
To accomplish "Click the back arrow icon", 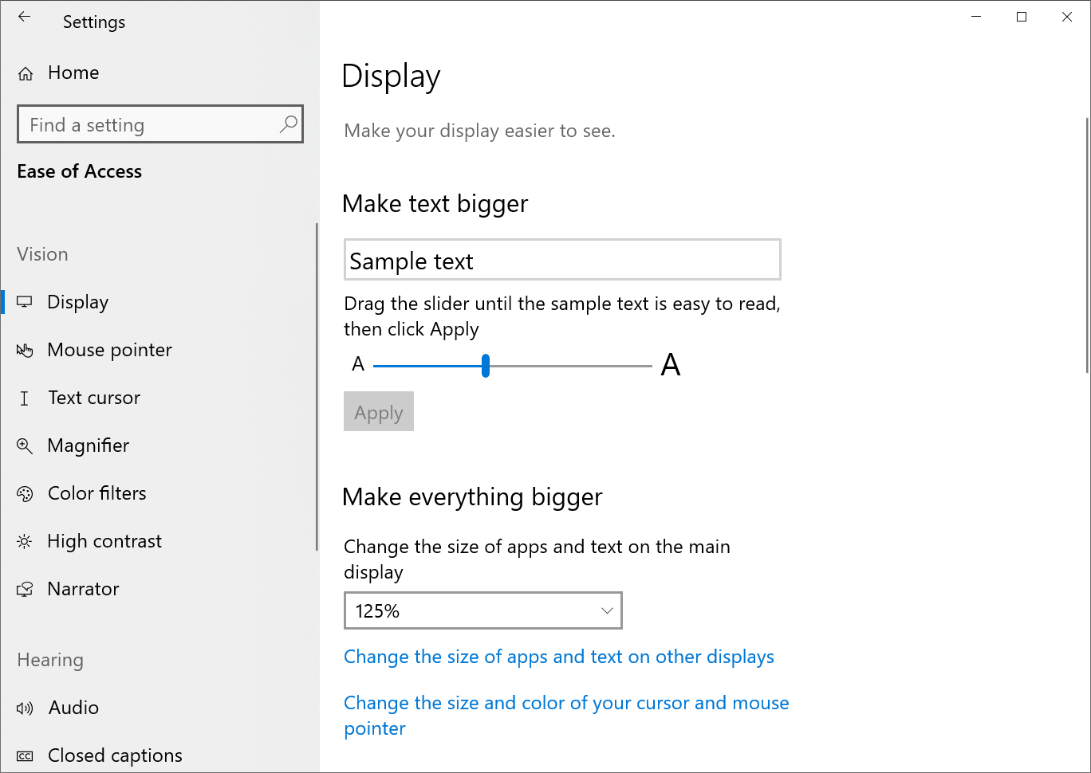I will (x=25, y=17).
